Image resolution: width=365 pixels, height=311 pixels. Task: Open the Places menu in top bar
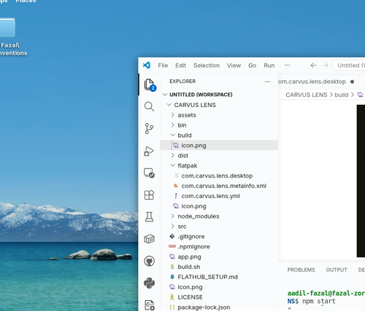[x=26, y=1]
